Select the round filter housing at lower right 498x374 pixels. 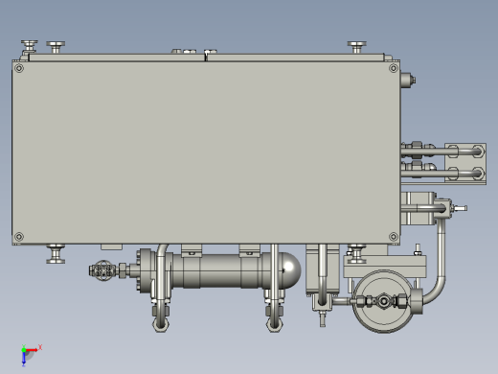pos(383,301)
